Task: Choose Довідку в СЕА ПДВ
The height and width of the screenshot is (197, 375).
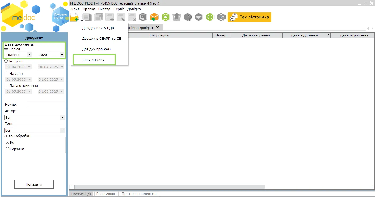Action: (98, 28)
